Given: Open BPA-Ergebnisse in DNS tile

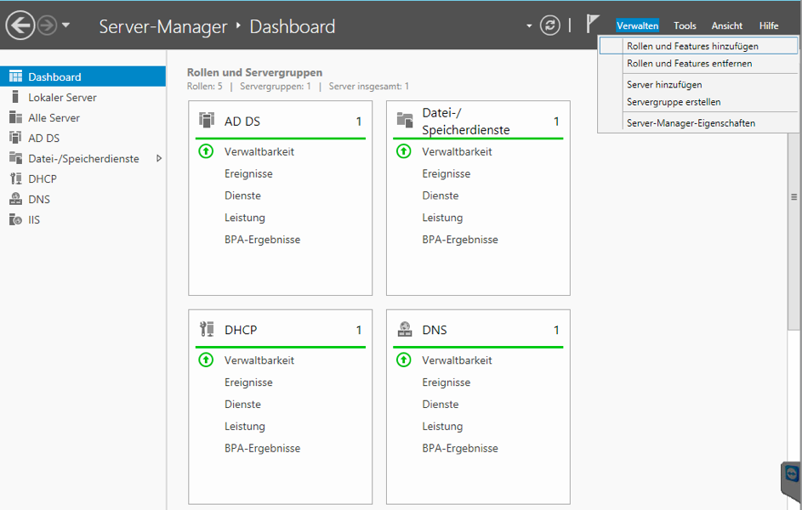Looking at the screenshot, I should pos(460,448).
